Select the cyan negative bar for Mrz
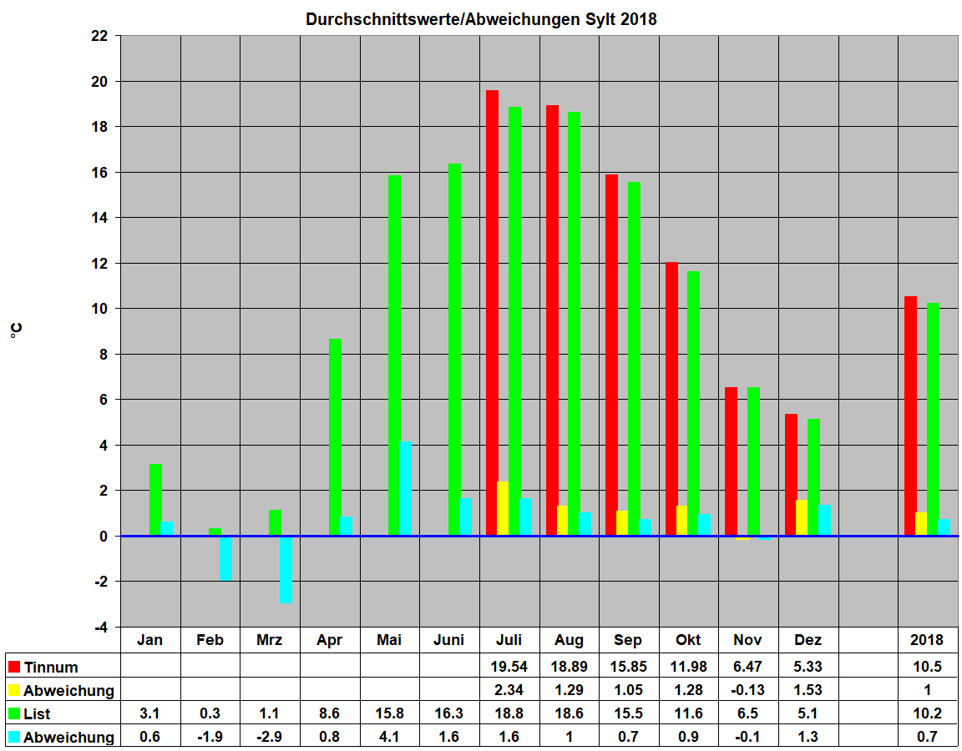The height and width of the screenshot is (751, 962). coord(286,569)
